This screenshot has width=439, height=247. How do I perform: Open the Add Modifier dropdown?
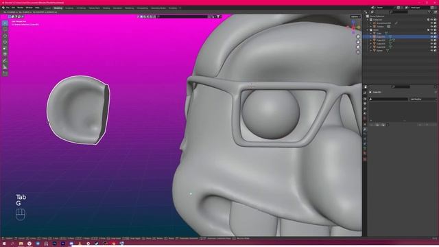(x=423, y=99)
